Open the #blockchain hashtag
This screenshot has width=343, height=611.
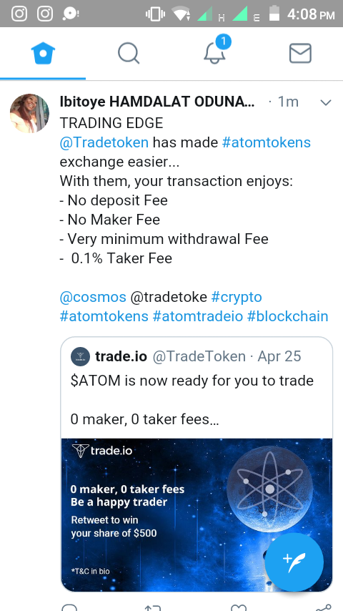point(288,316)
